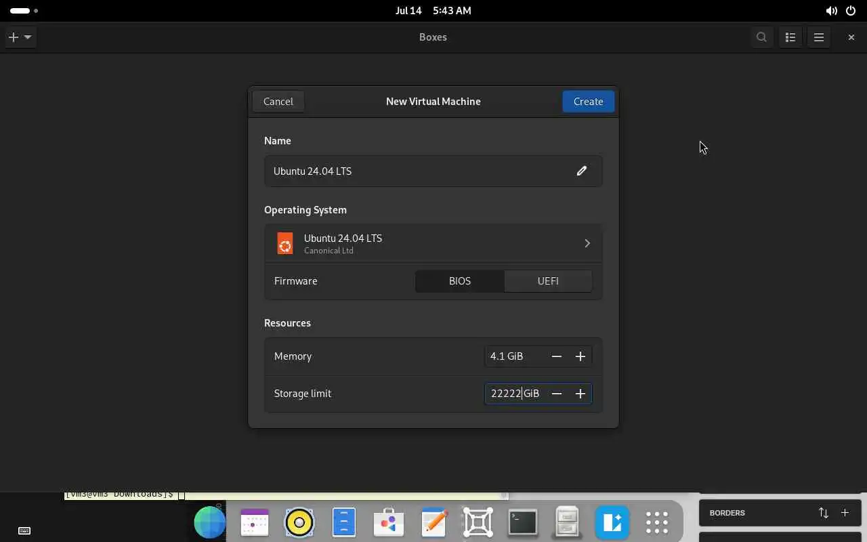Open the blue sidebar app dock icon
Image resolution: width=867 pixels, height=542 pixels.
(612, 522)
